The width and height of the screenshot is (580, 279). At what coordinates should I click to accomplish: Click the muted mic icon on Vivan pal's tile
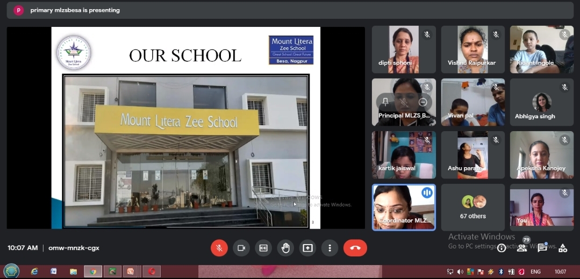click(496, 87)
